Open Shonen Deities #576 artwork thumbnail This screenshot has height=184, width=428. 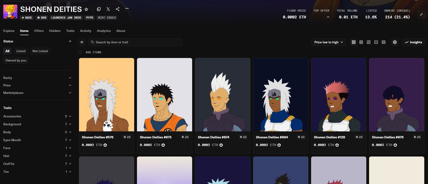107,95
